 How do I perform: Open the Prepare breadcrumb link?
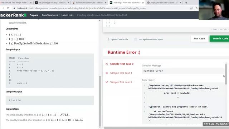click(34, 15)
